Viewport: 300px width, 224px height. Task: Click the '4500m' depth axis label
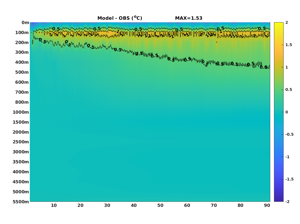(x=21, y=182)
